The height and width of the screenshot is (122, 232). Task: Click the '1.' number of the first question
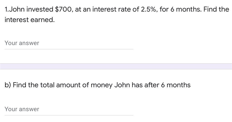[x=7, y=10]
